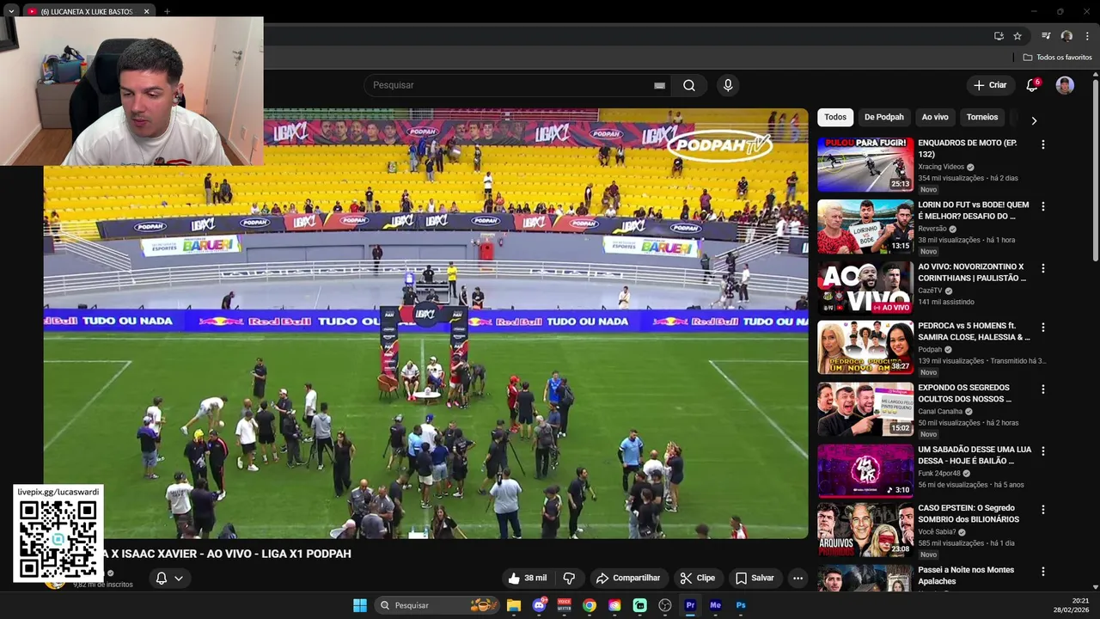Open Chrome three-dot menu
The image size is (1100, 619).
1087,36
